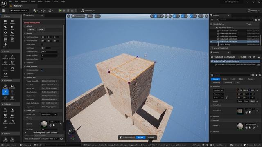Open the Modeling Mode dropdown
Viewport: 262px width, 147px height.
coord(19,11)
